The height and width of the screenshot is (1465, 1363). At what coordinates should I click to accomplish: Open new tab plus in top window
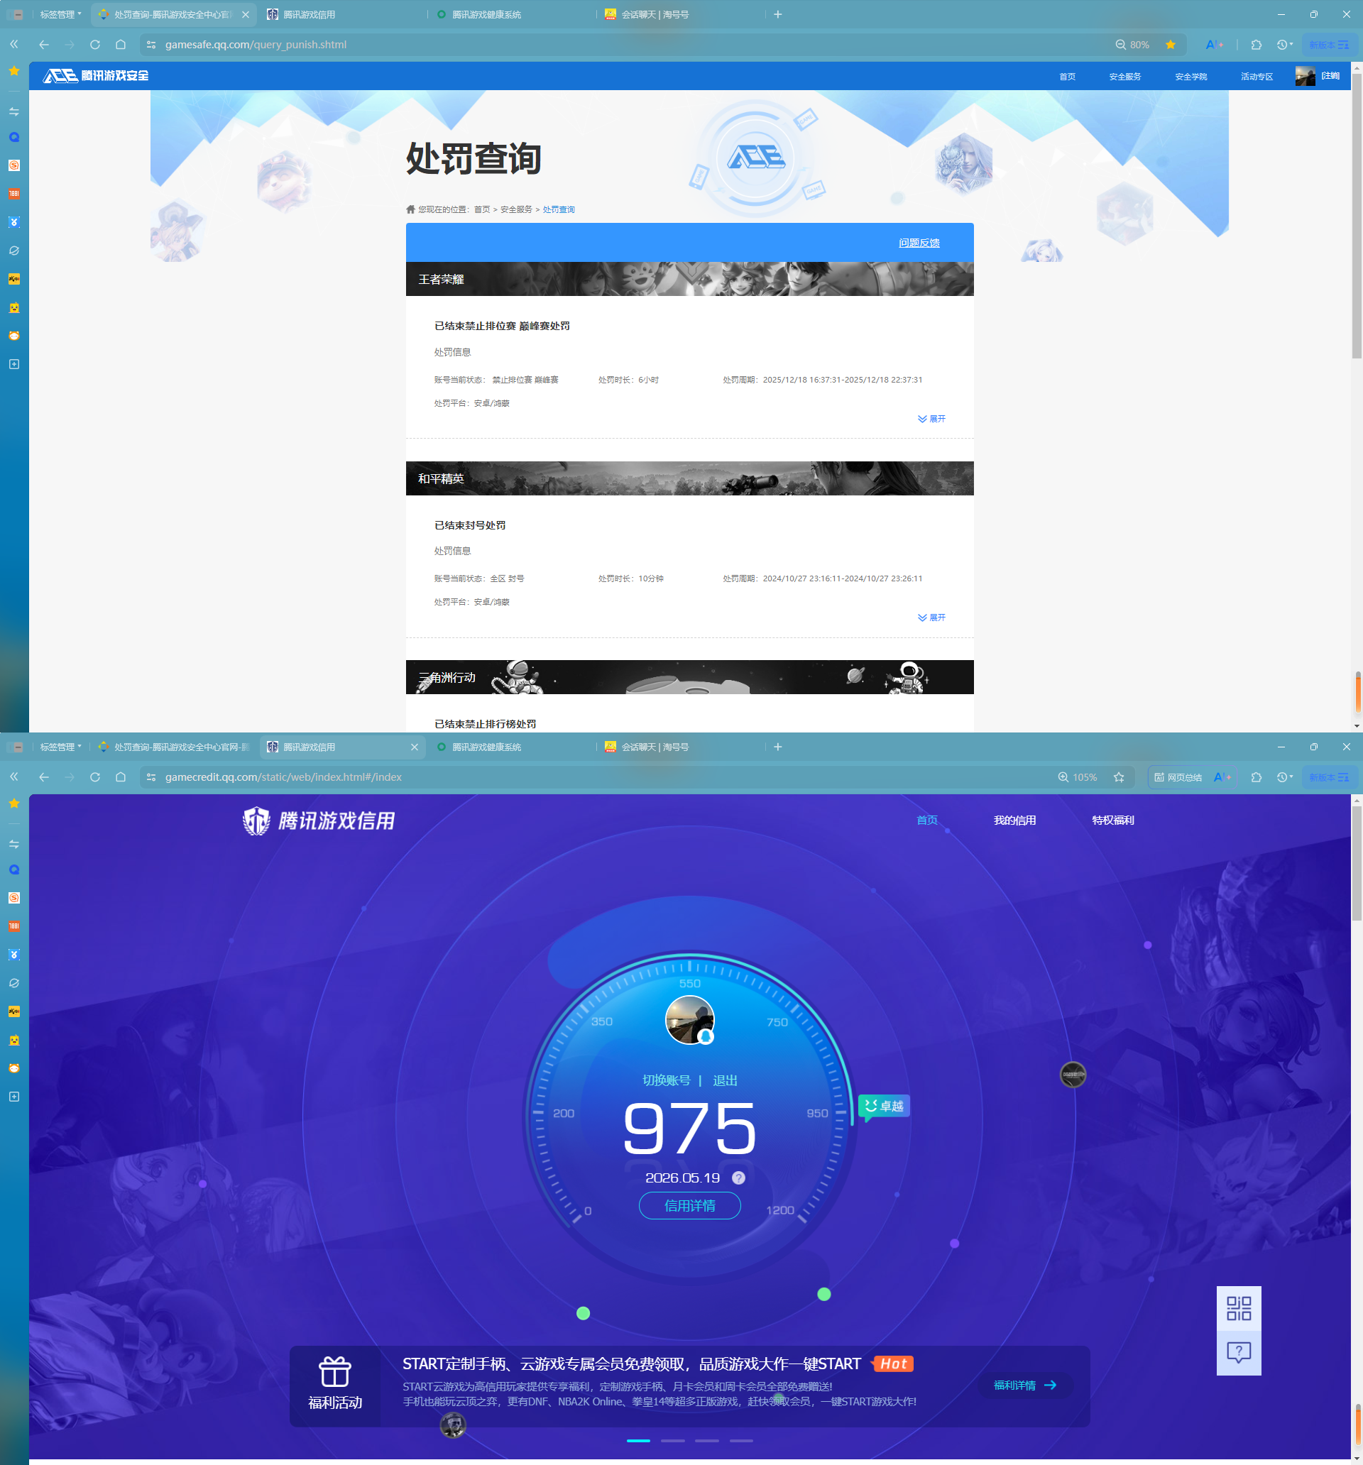tap(778, 14)
